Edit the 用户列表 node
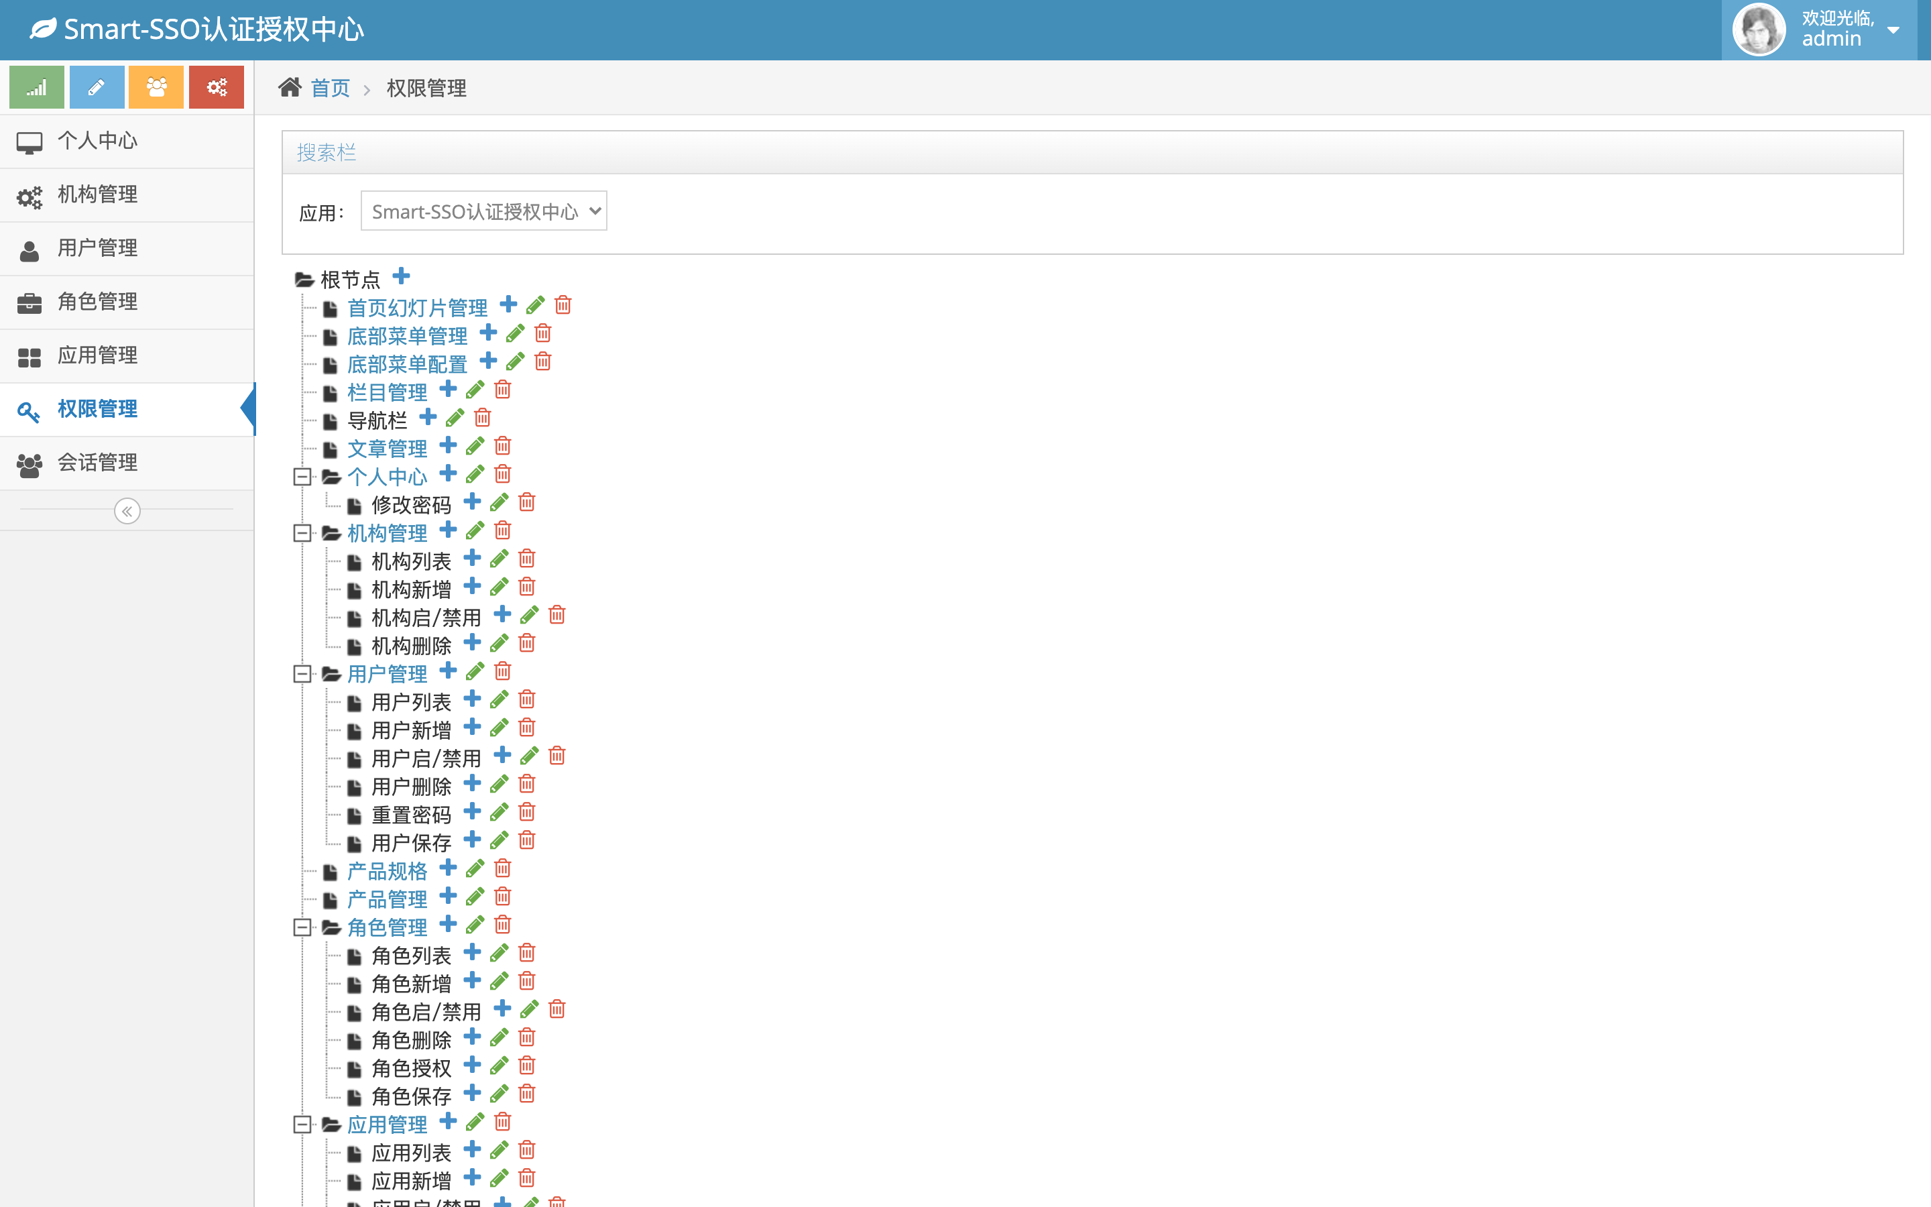This screenshot has width=1931, height=1207. [500, 699]
